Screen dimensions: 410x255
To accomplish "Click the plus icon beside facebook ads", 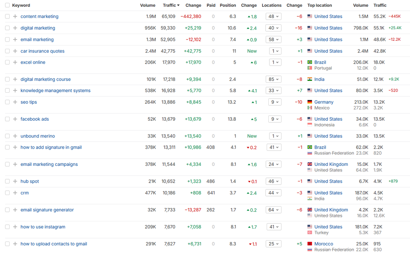I will tap(15, 119).
